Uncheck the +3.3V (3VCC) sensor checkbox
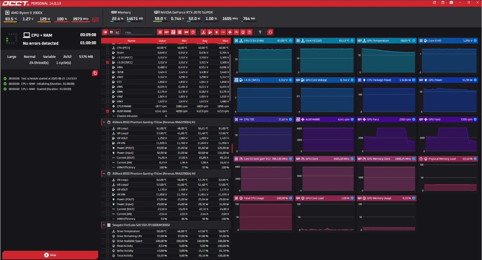482x260 pixels. [x=107, y=62]
